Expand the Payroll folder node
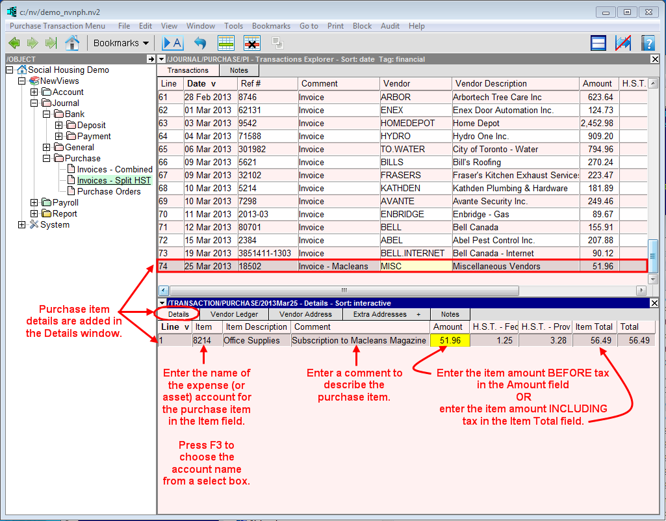The image size is (666, 521). click(34, 202)
